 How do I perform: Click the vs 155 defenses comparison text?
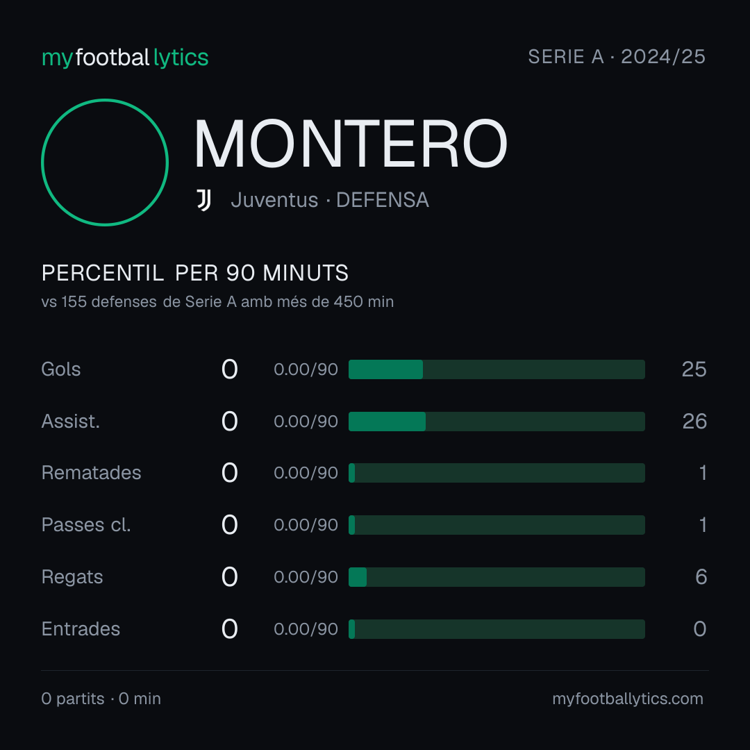(217, 302)
